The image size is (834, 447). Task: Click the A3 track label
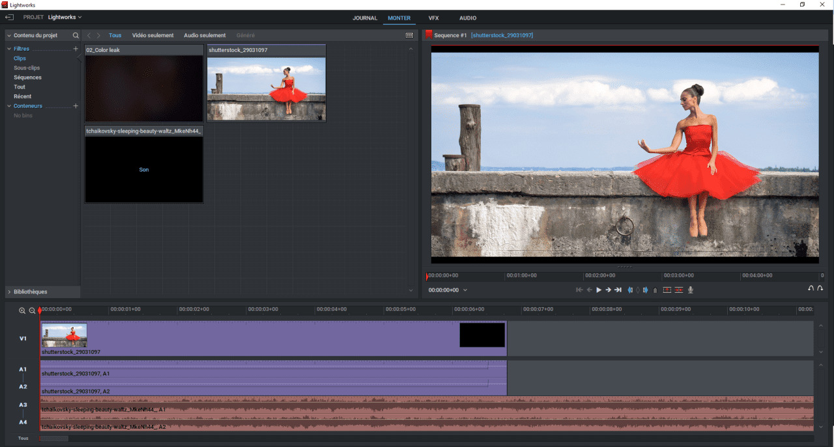(23, 405)
